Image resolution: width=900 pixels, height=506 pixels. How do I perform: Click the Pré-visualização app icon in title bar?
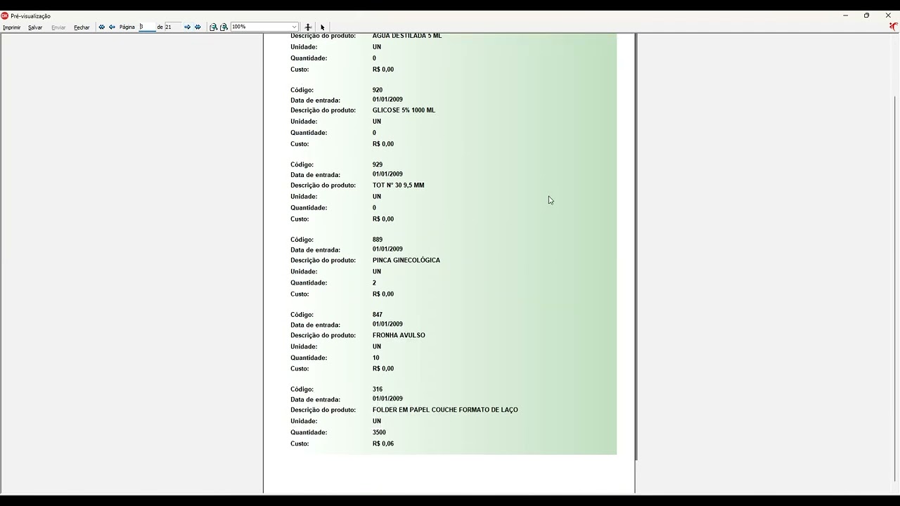tap(5, 15)
